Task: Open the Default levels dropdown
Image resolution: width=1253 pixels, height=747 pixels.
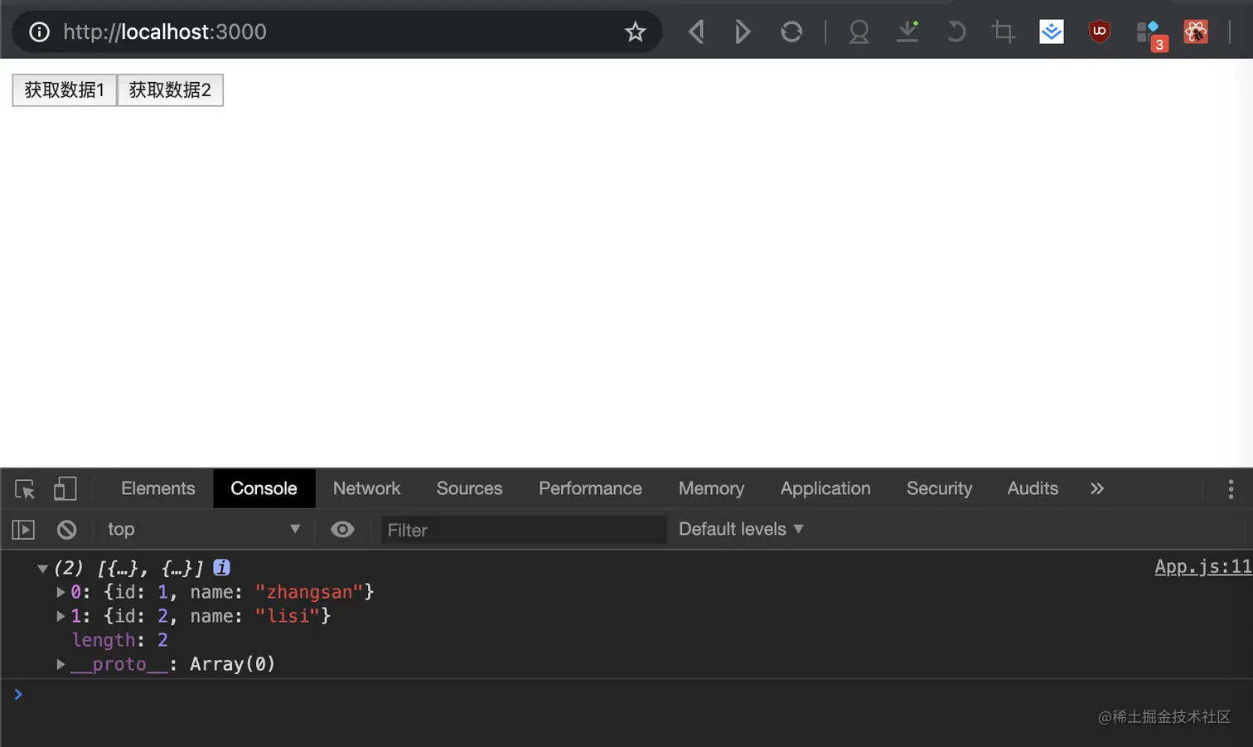Action: click(x=741, y=530)
